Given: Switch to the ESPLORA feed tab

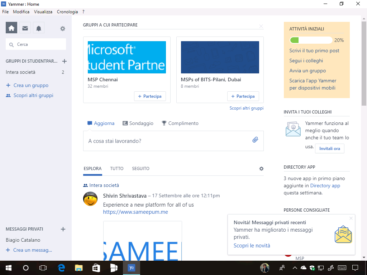Looking at the screenshot, I should [x=92, y=169].
